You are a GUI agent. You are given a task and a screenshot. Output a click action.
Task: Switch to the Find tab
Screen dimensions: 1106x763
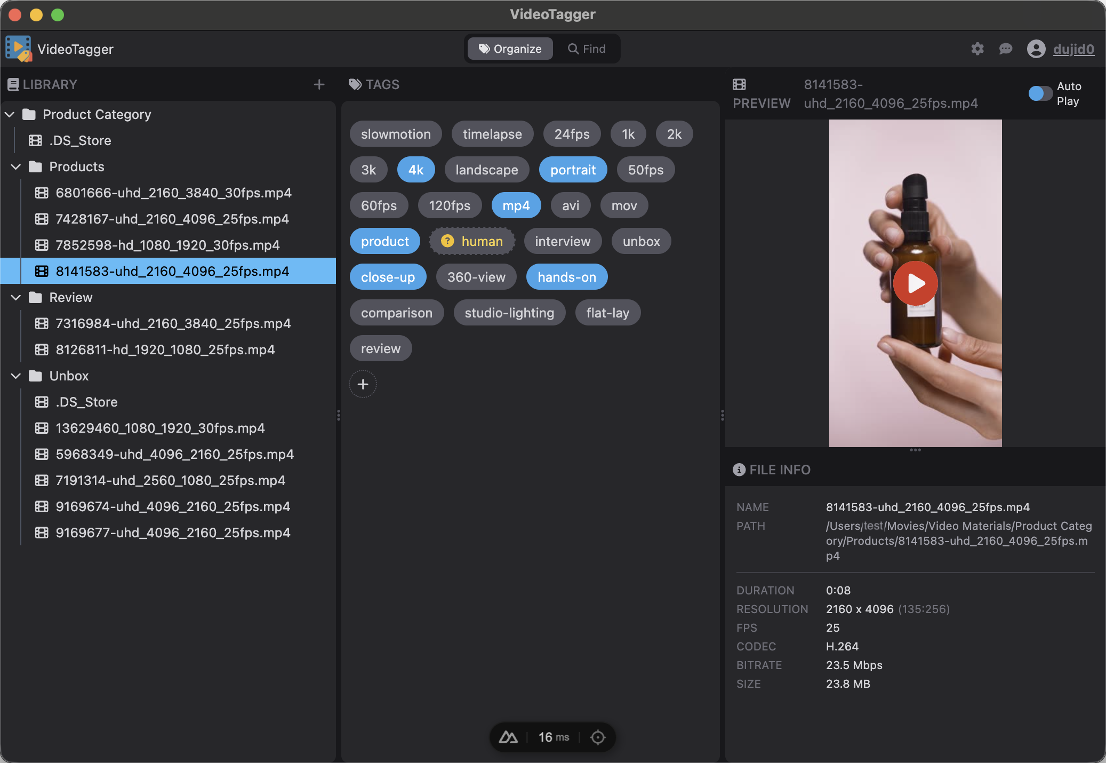pos(587,49)
